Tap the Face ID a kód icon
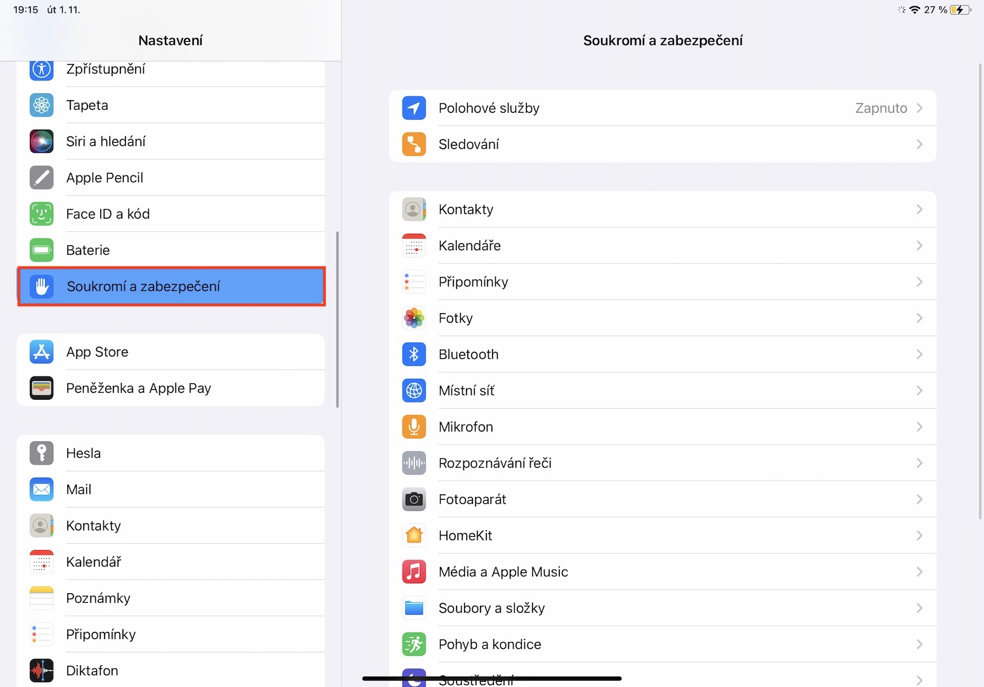Image resolution: width=984 pixels, height=687 pixels. [x=42, y=214]
